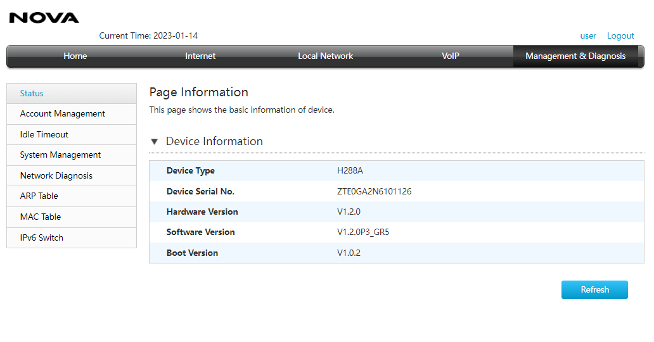Click the user link
Screen dimensions: 654x342
[x=588, y=36]
